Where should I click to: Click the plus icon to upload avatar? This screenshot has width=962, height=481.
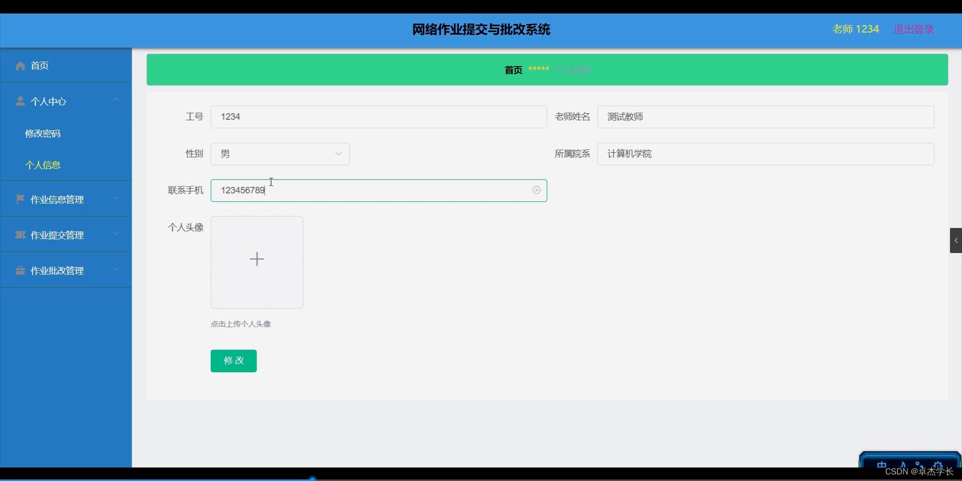pos(257,259)
